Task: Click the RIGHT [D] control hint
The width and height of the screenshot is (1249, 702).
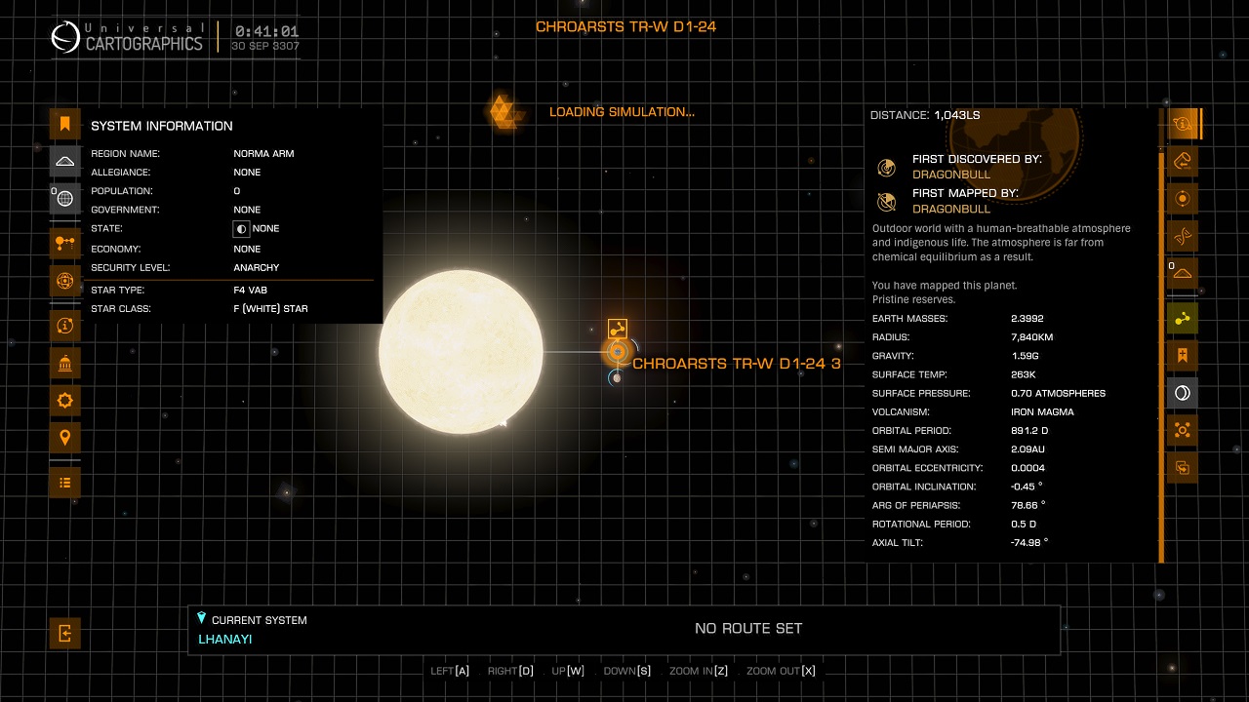Action: (x=510, y=671)
